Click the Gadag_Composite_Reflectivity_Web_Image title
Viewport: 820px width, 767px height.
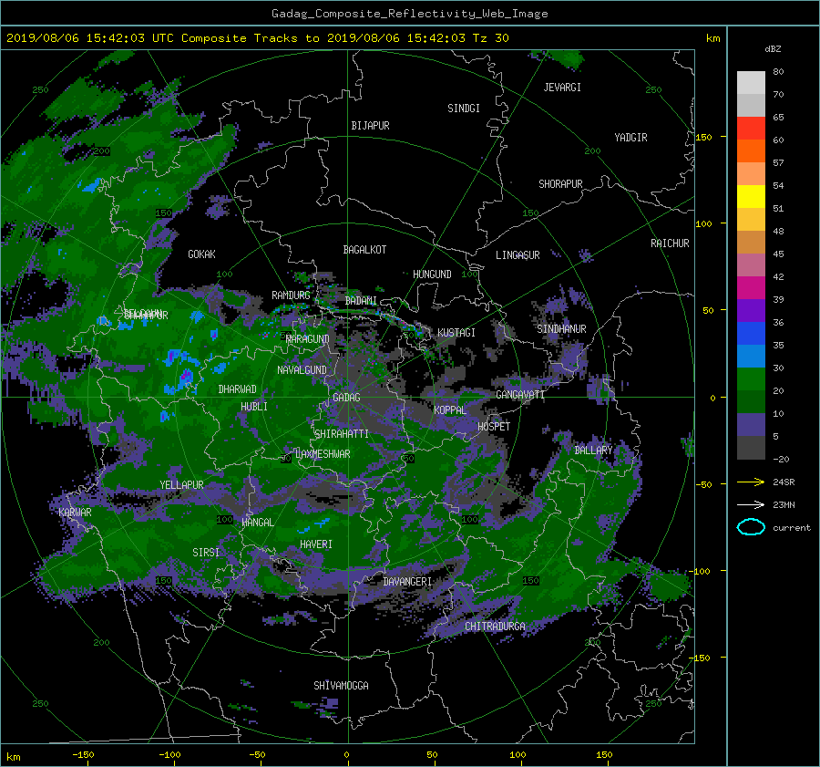coord(409,14)
